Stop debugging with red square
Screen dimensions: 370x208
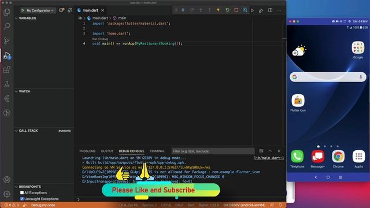click(236, 10)
